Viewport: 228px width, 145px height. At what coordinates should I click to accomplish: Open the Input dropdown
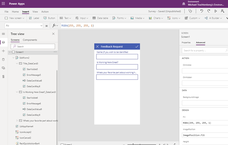[82, 18]
